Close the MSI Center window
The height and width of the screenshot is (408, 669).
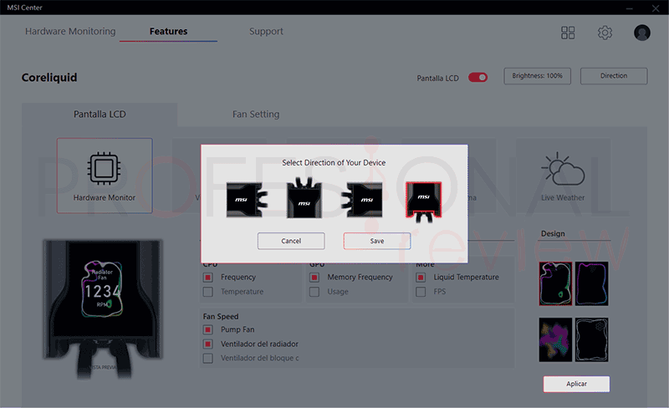coord(656,8)
